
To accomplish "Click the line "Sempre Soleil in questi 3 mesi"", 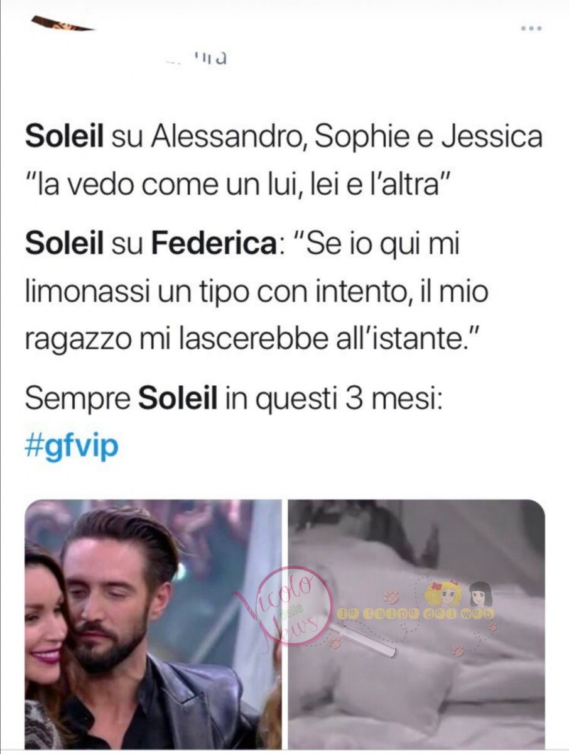I will 234,398.
